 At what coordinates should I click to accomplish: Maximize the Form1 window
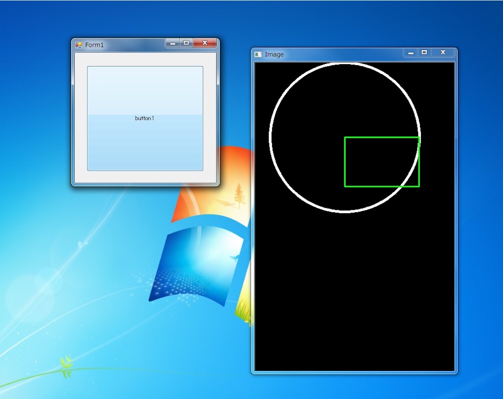point(186,43)
